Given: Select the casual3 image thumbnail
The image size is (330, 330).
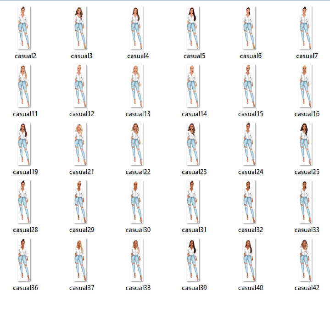Looking at the screenshot, I should point(80,28).
